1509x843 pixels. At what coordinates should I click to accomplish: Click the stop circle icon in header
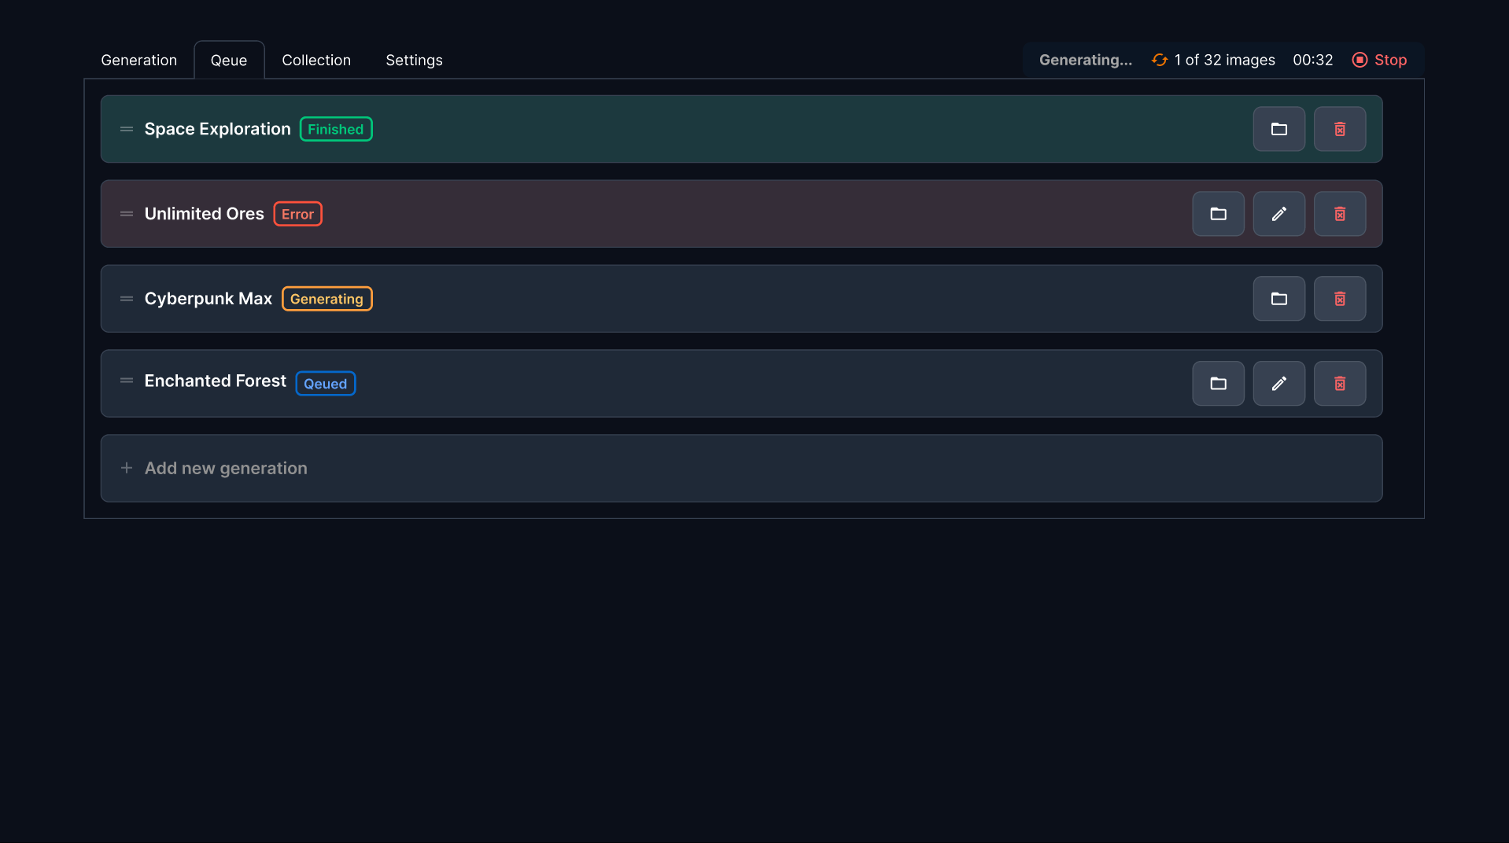tap(1359, 60)
